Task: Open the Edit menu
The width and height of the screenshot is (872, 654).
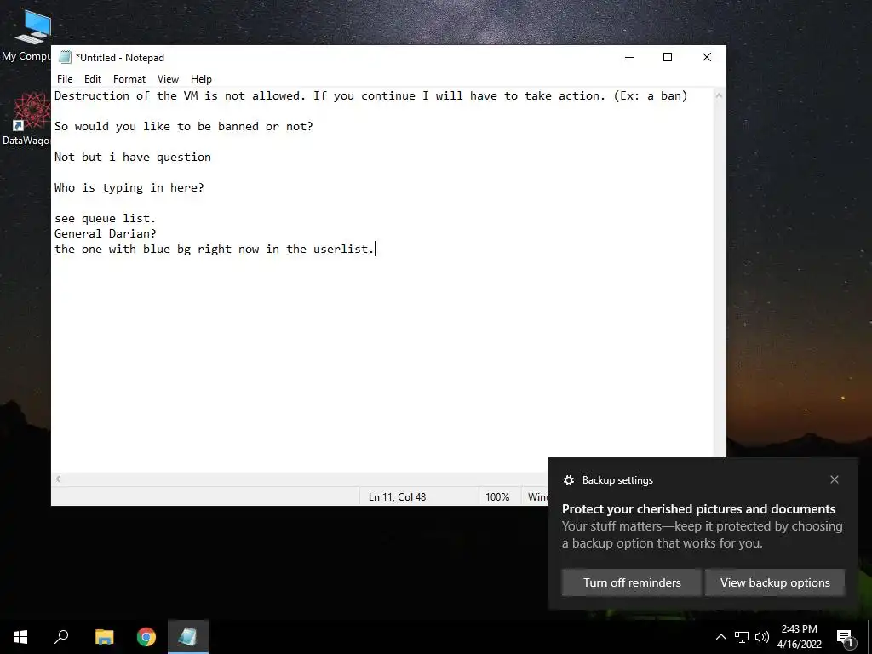Action: [x=92, y=79]
